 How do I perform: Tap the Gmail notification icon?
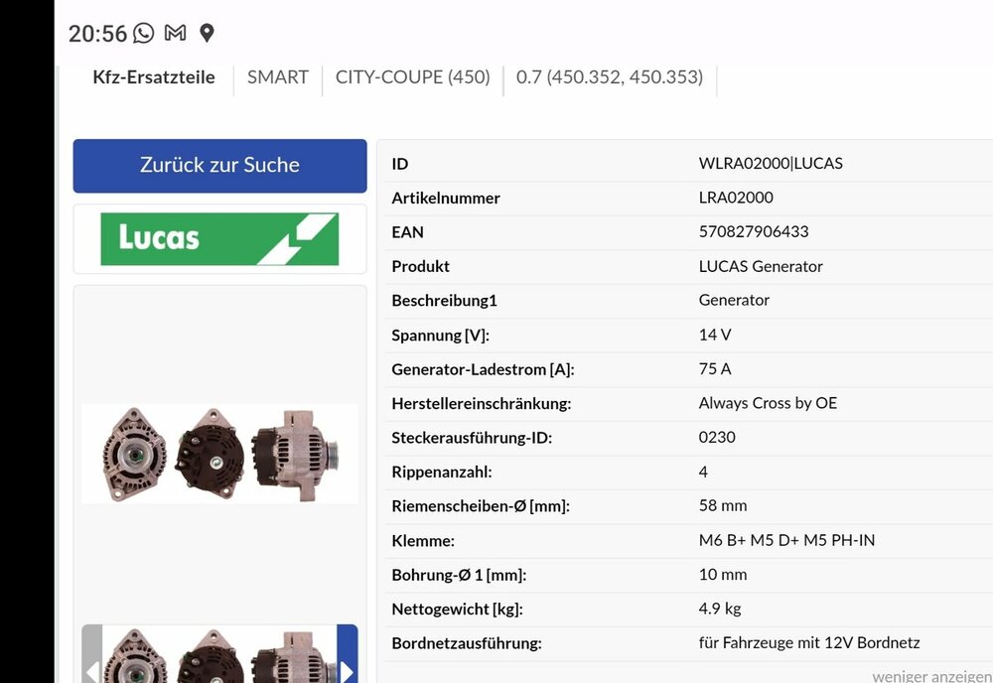(175, 33)
